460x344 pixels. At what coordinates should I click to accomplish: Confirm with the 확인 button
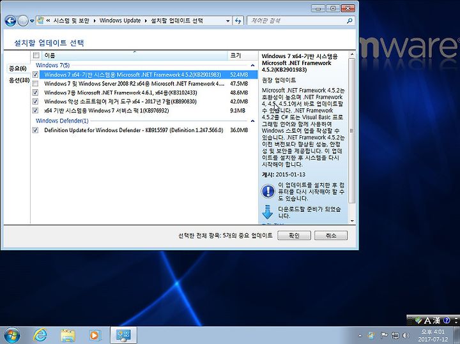point(294,236)
